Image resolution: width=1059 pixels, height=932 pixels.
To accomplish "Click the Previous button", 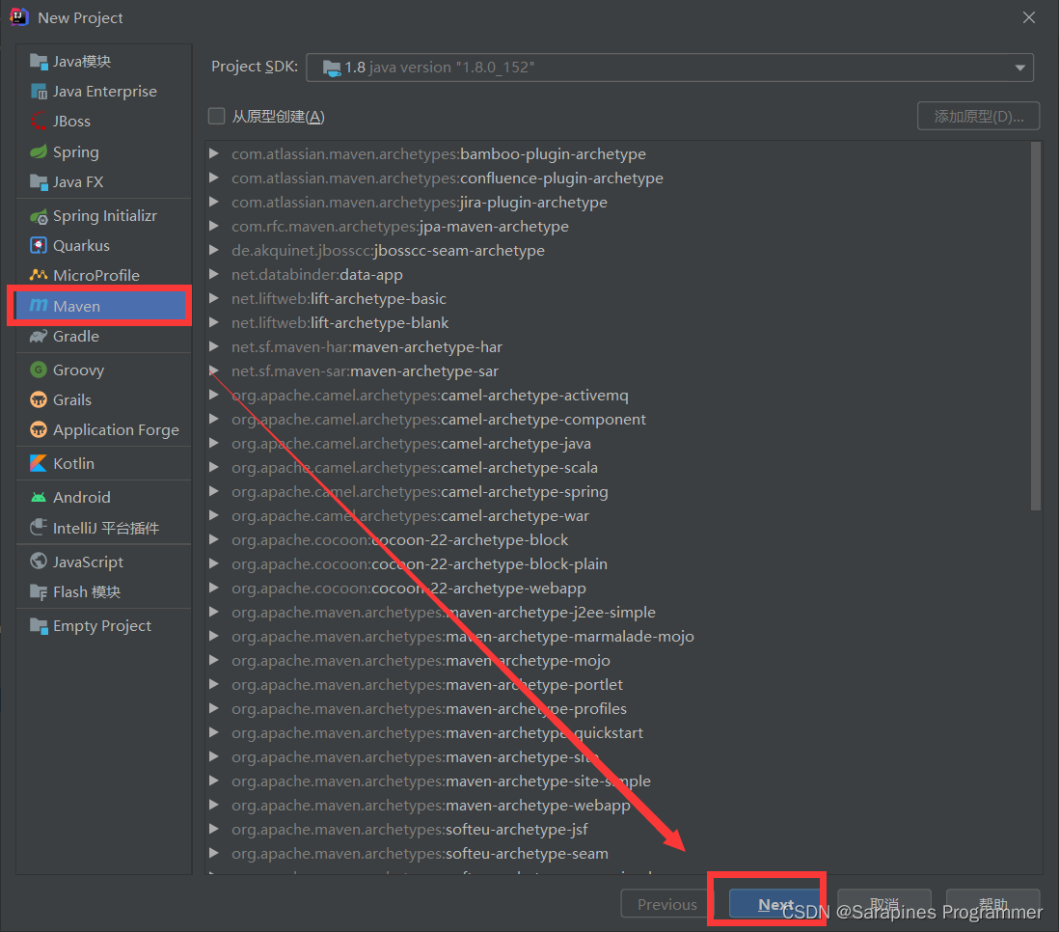I will (x=666, y=904).
